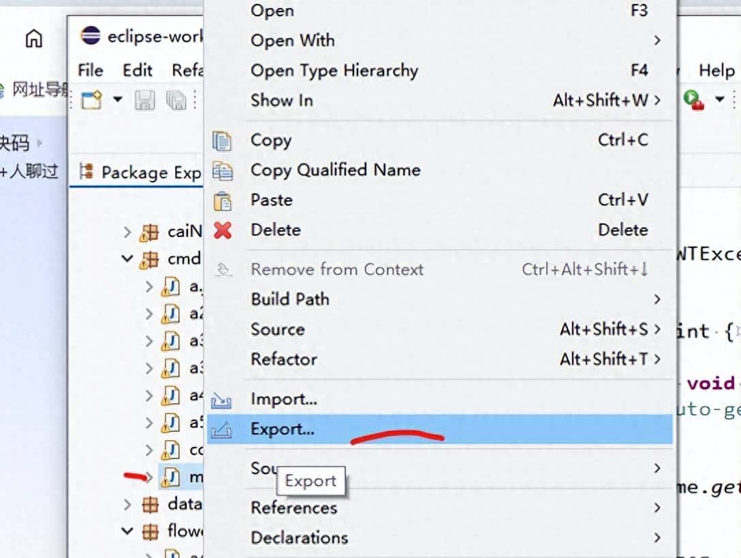Choose Delete from the context menu
The image size is (741, 558).
(439, 230)
